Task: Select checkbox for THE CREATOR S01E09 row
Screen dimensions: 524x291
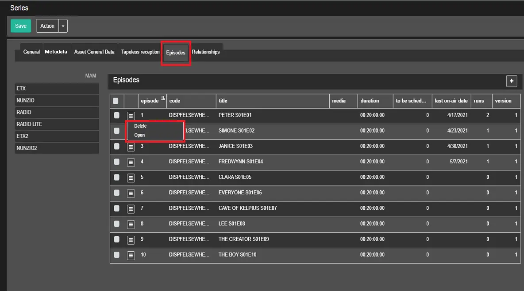Action: [116, 239]
